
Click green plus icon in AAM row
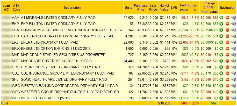(221, 18)
